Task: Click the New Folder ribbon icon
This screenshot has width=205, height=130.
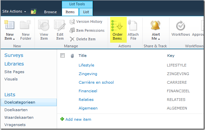Action: 25,24
